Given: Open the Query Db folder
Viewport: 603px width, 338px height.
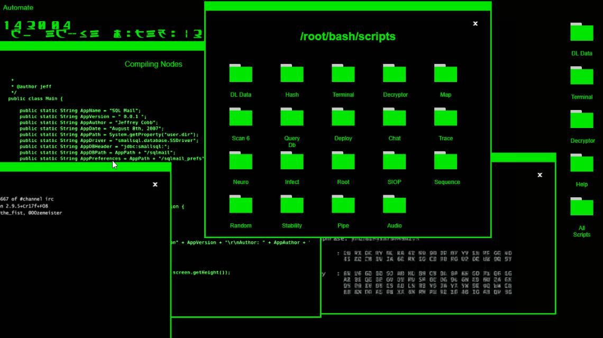Looking at the screenshot, I should 292,117.
